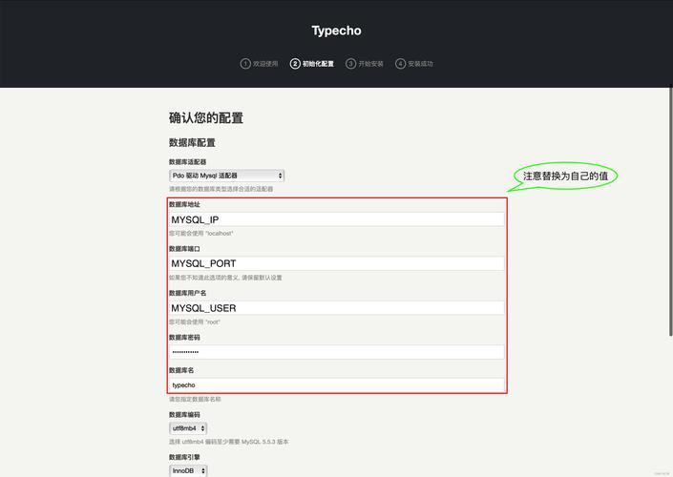This screenshot has width=673, height=477.
Task: Click the 数据库密码 label
Action: pos(184,338)
